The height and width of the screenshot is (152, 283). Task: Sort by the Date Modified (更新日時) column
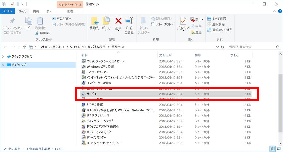165,55
